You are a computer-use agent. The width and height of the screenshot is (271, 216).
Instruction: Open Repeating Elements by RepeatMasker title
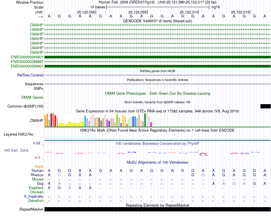157,205
